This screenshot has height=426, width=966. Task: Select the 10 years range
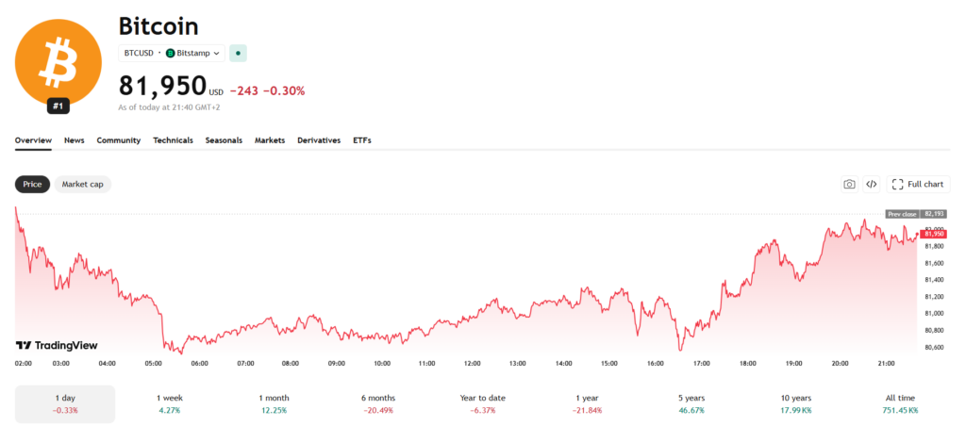click(795, 403)
